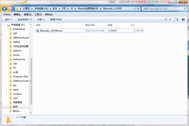Open the view options dropdown arrow

pyautogui.click(x=170, y=19)
